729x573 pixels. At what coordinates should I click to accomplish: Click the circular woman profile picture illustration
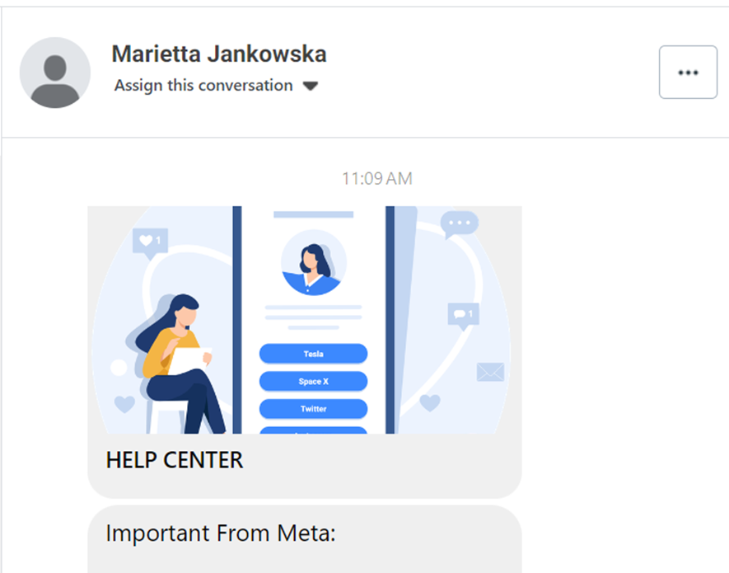pos(314,262)
